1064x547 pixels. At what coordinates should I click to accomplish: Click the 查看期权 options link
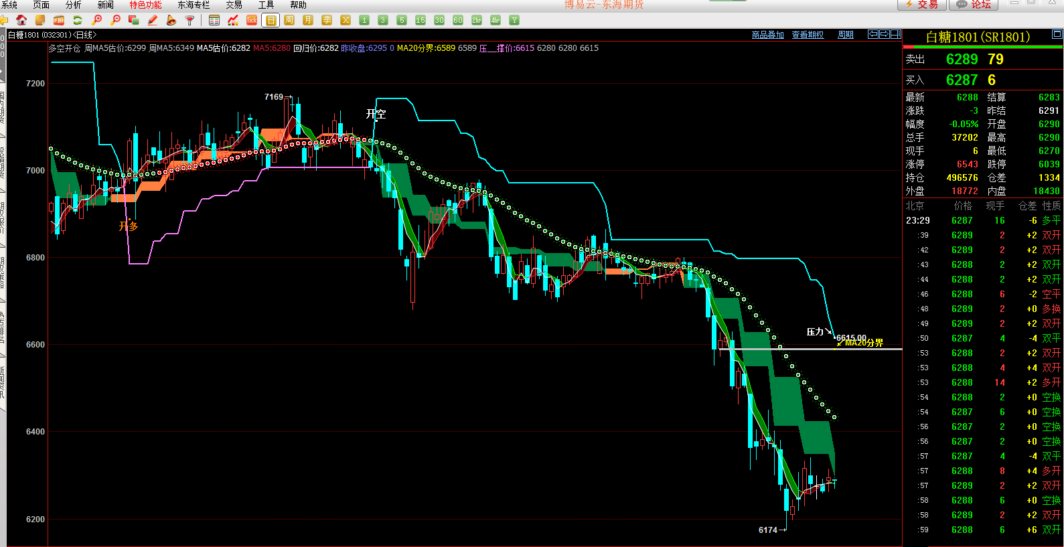808,35
